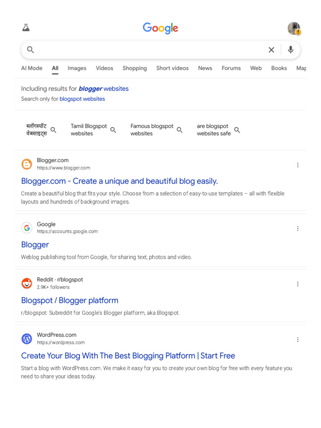Open more options for accounts.google.com result
Screen dimensions: 321x428
pos(298,229)
